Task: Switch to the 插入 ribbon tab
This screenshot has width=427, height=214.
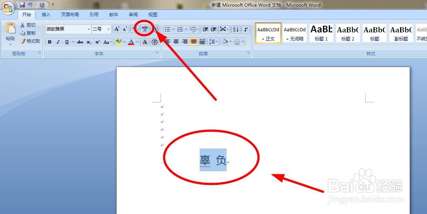Action: [46, 14]
